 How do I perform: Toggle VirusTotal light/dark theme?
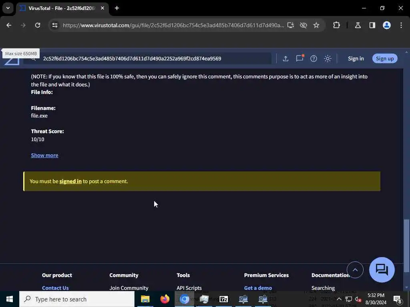pyautogui.click(x=328, y=58)
